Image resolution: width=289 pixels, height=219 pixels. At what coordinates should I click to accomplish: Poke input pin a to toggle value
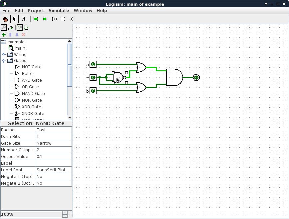click(93, 64)
